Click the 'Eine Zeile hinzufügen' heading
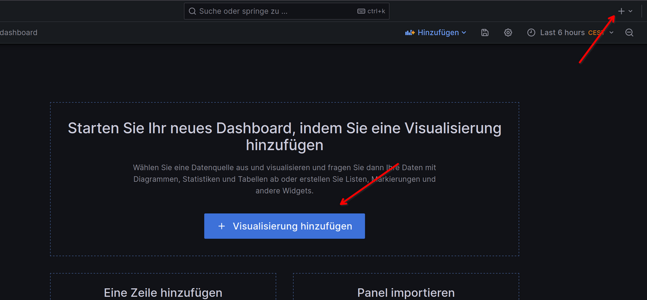The height and width of the screenshot is (300, 647). pyautogui.click(x=163, y=293)
